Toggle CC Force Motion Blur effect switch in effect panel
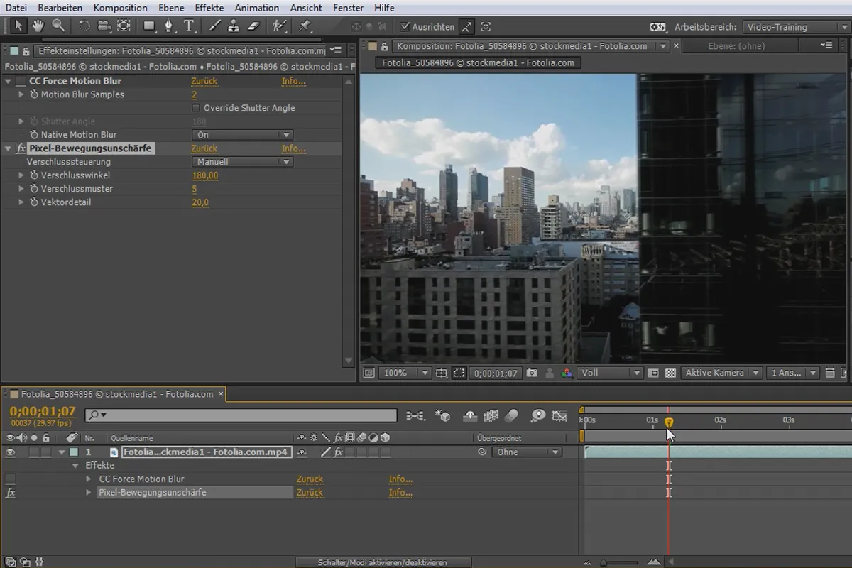Viewport: 852px width, 568px height. point(20,81)
